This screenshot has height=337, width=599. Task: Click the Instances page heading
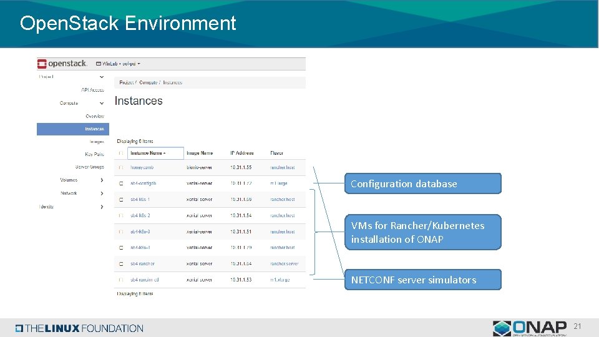click(139, 101)
